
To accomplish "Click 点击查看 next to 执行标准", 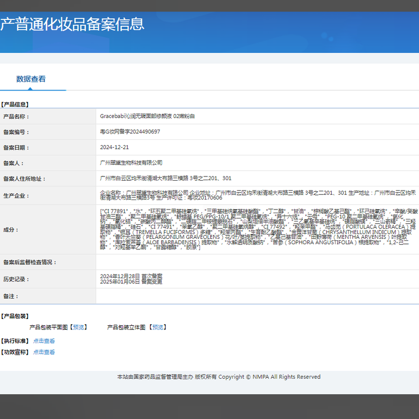I will (x=44, y=341).
